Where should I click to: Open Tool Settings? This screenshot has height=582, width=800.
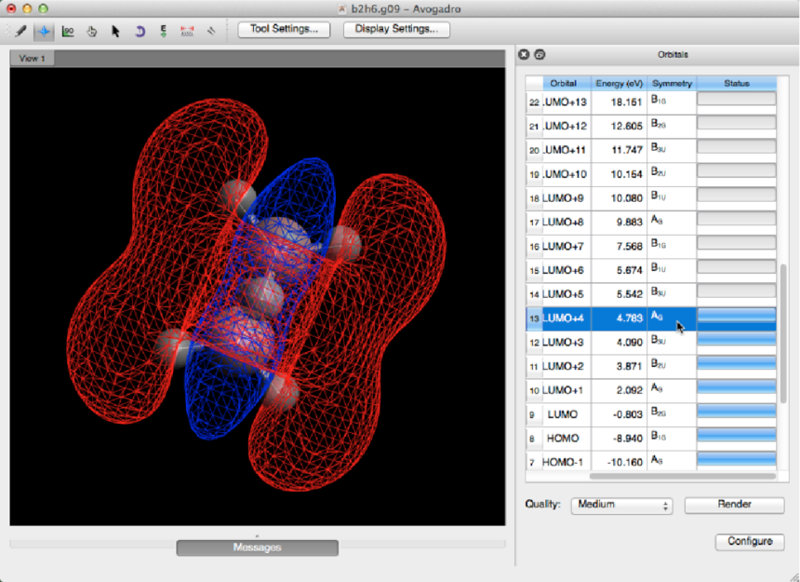284,29
